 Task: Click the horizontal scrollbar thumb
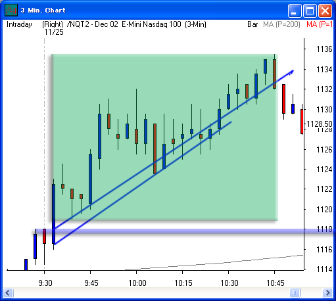[x=295, y=292]
